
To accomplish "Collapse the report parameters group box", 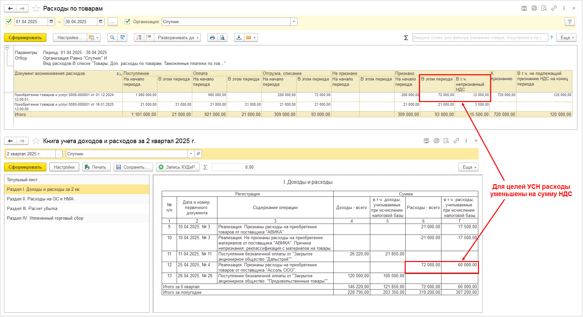I will click(7, 48).
